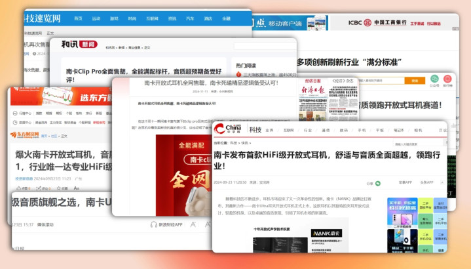The width and height of the screenshot is (471, 269).
Task: Click the red ICBC circular logo
Action: tap(367, 22)
